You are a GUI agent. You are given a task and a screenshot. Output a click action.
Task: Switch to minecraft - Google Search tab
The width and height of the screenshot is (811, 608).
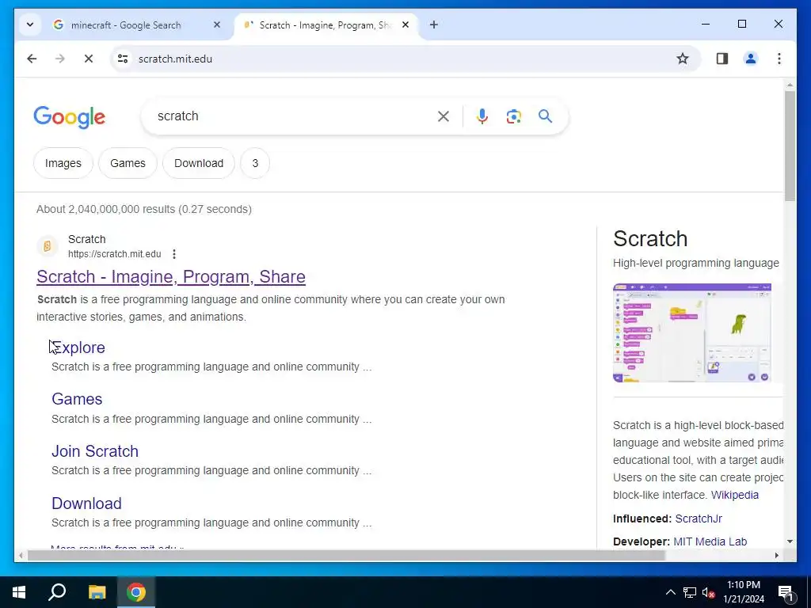[126, 25]
